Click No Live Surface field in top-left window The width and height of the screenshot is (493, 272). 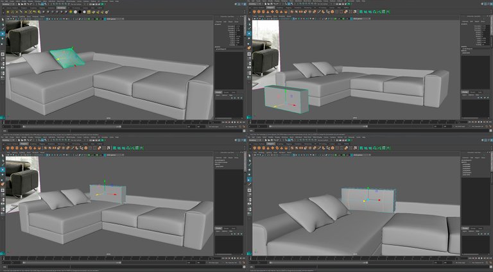(76, 4)
